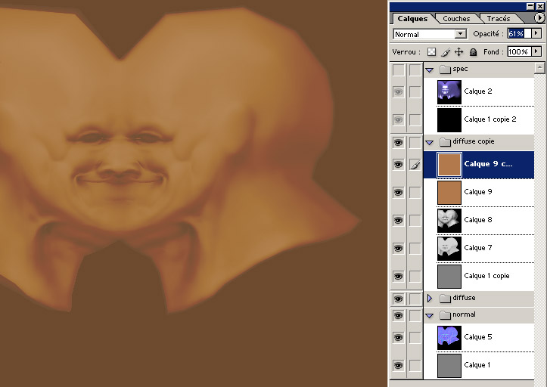Viewport: 547px width, 387px height.
Task: Select the normal group name
Action: pyautogui.click(x=464, y=314)
